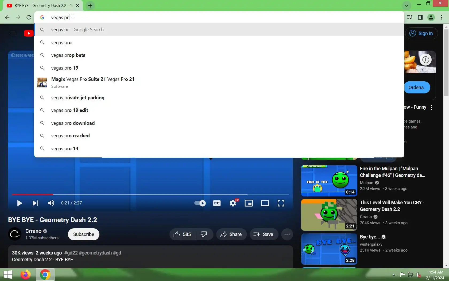449x281 pixels.
Task: Open Chrome three-dot menu
Action: tap(442, 17)
